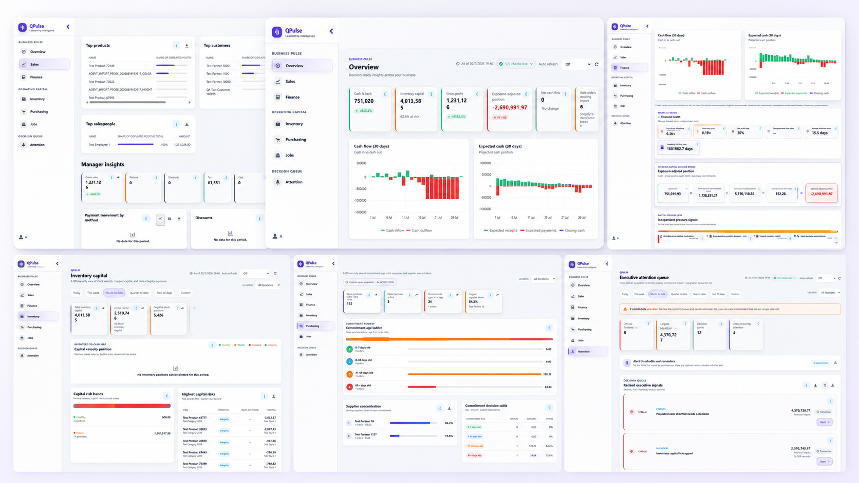The height and width of the screenshot is (483, 859).
Task: Open info icon on Exposure-adjusted position card
Action: (x=526, y=94)
